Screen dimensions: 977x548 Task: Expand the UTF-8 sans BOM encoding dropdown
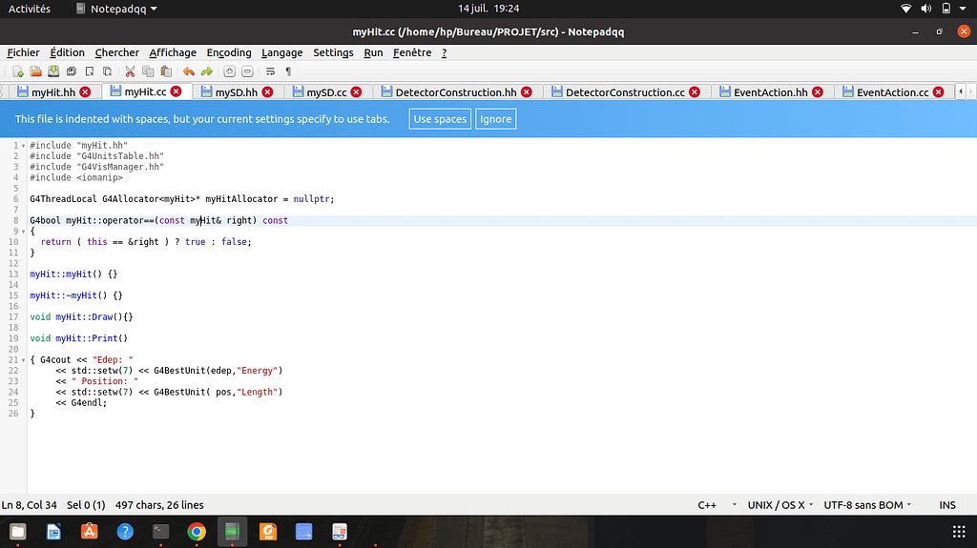point(867,505)
